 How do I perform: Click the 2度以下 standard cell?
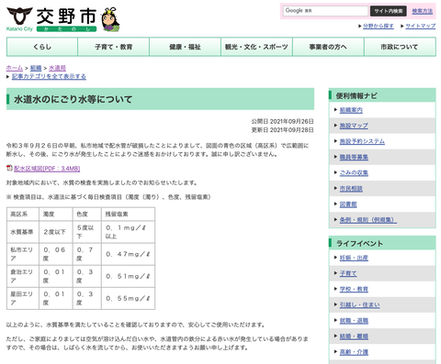coord(56,232)
